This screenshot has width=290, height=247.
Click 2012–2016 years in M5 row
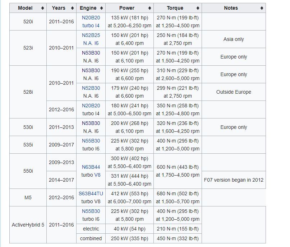[61, 197]
